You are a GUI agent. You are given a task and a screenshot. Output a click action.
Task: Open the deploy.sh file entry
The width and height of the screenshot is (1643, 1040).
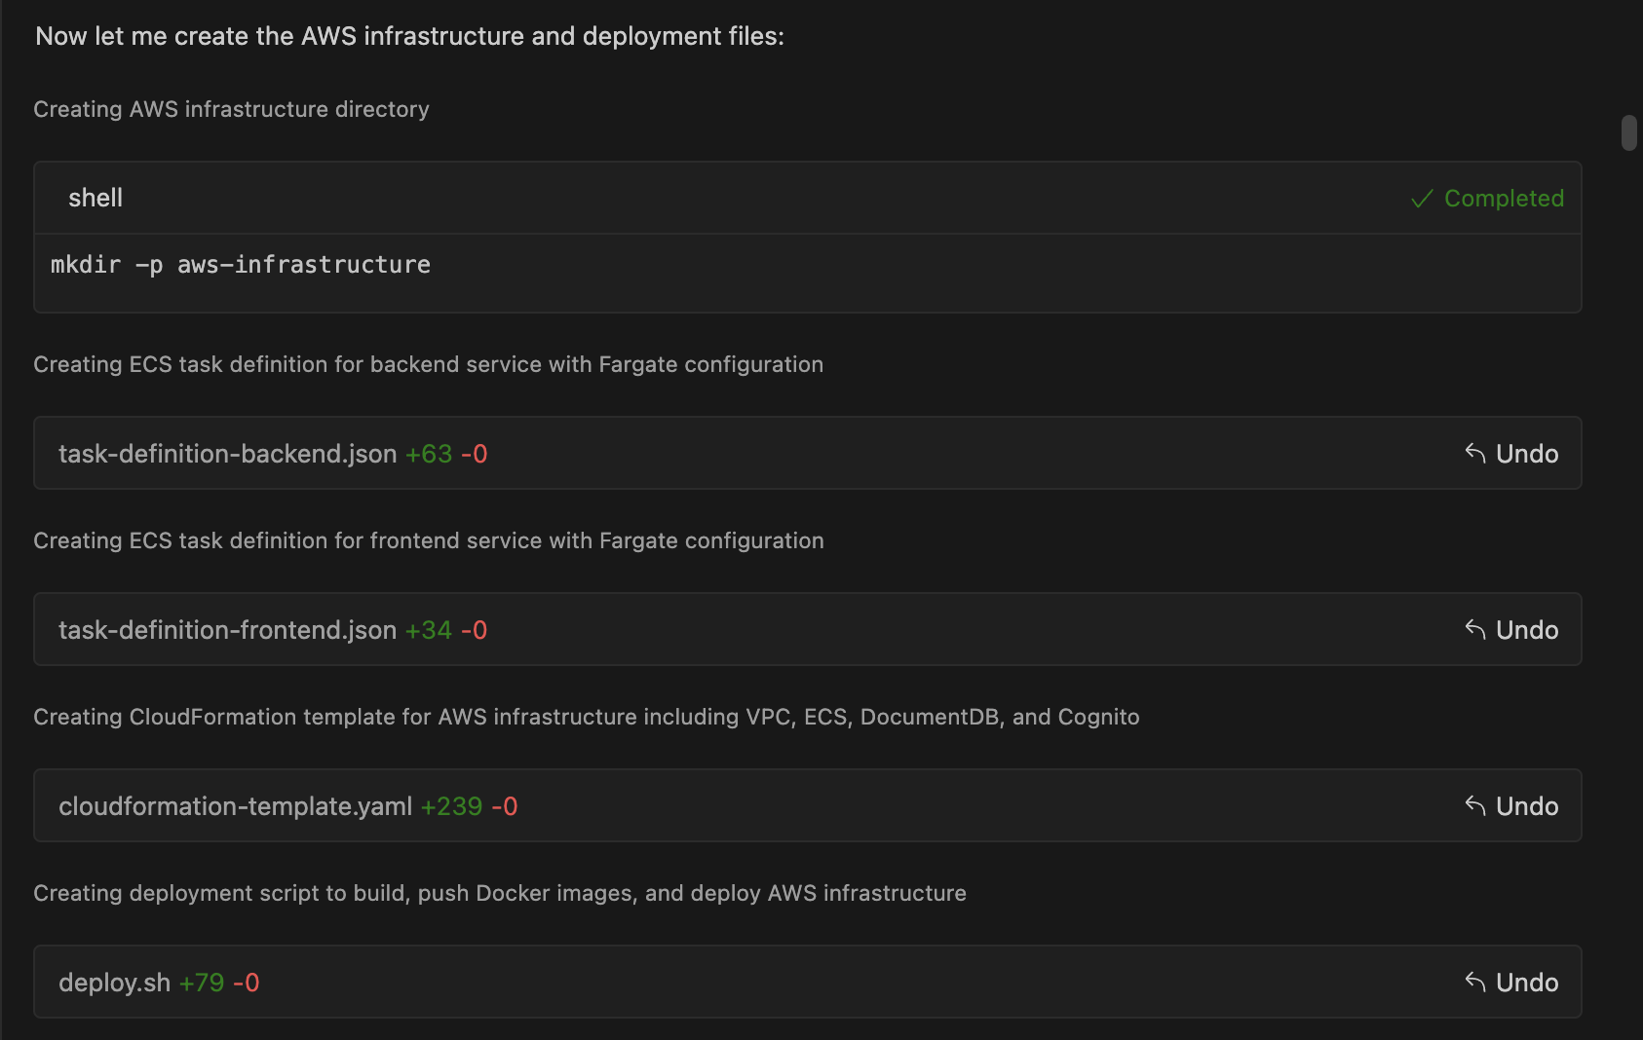pyautogui.click(x=114, y=983)
